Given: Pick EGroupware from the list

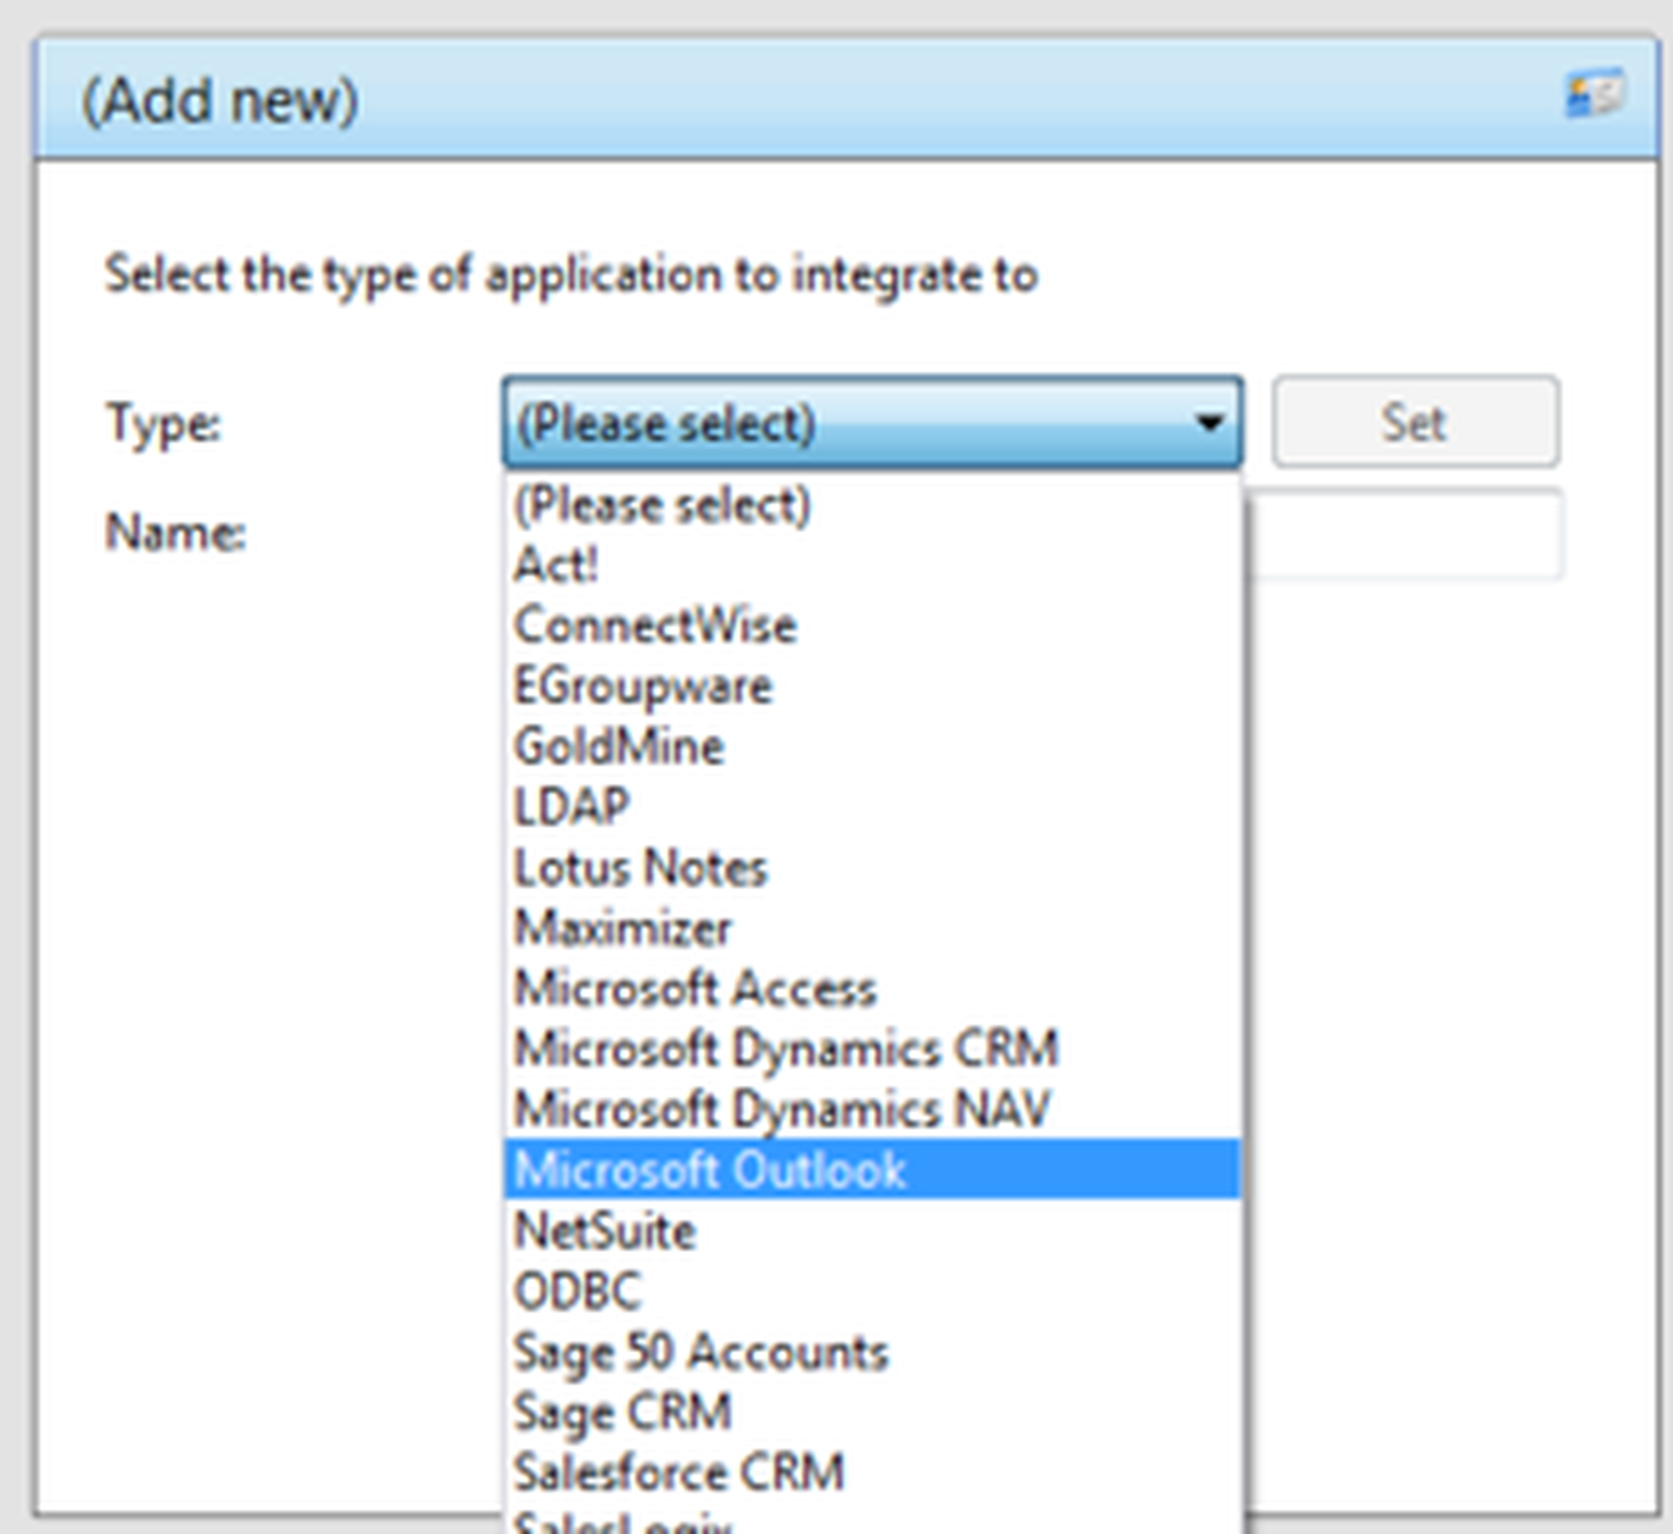Looking at the screenshot, I should pos(642,686).
